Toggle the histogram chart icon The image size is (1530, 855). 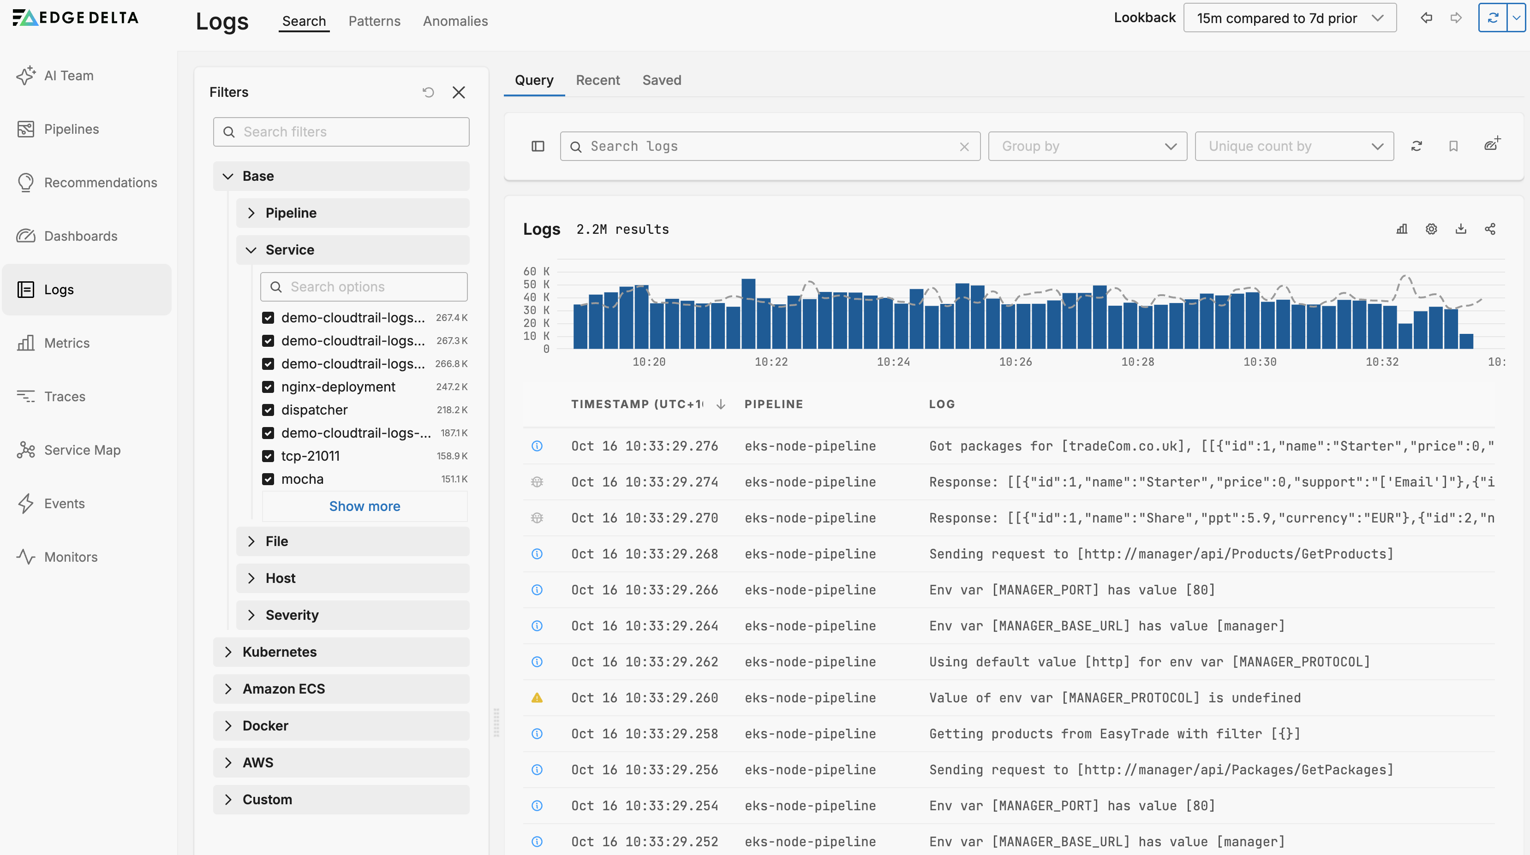point(1402,229)
